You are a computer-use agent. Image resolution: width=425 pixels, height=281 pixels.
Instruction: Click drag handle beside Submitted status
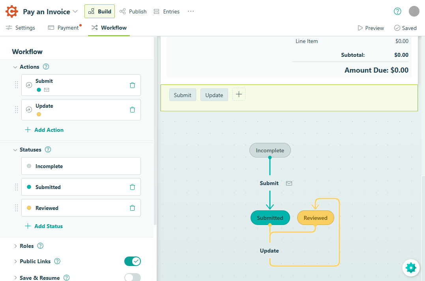click(x=16, y=187)
